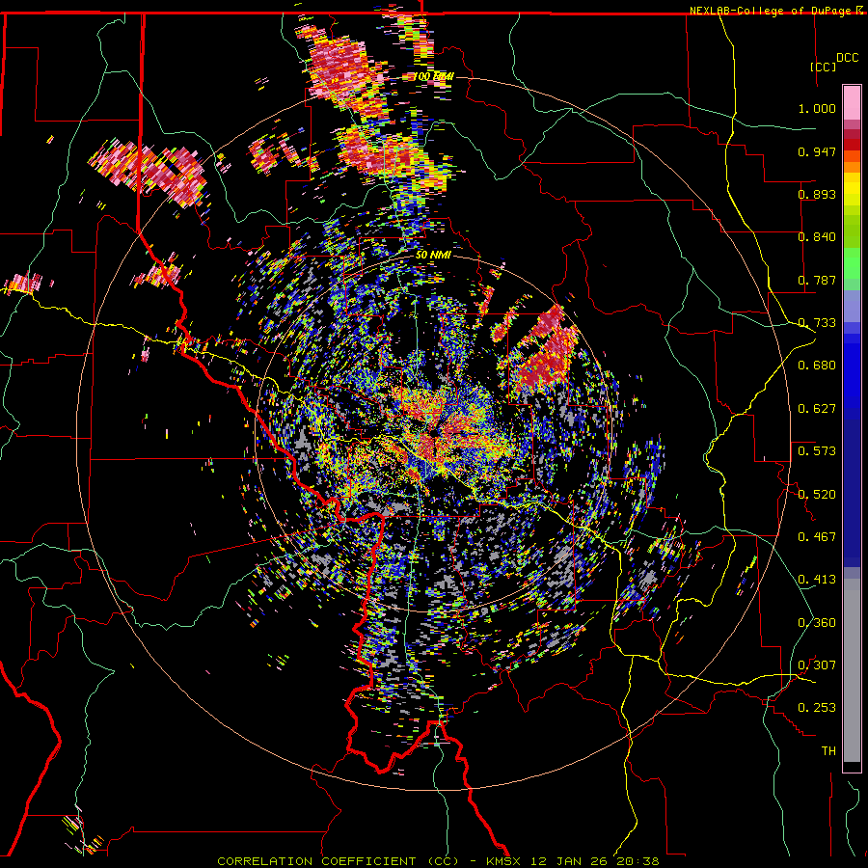Screen dimensions: 868x868
Task: Click the [CC] legend unit label
Action: [x=823, y=67]
